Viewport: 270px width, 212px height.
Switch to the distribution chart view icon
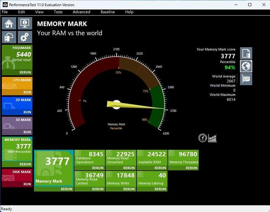coord(212,138)
